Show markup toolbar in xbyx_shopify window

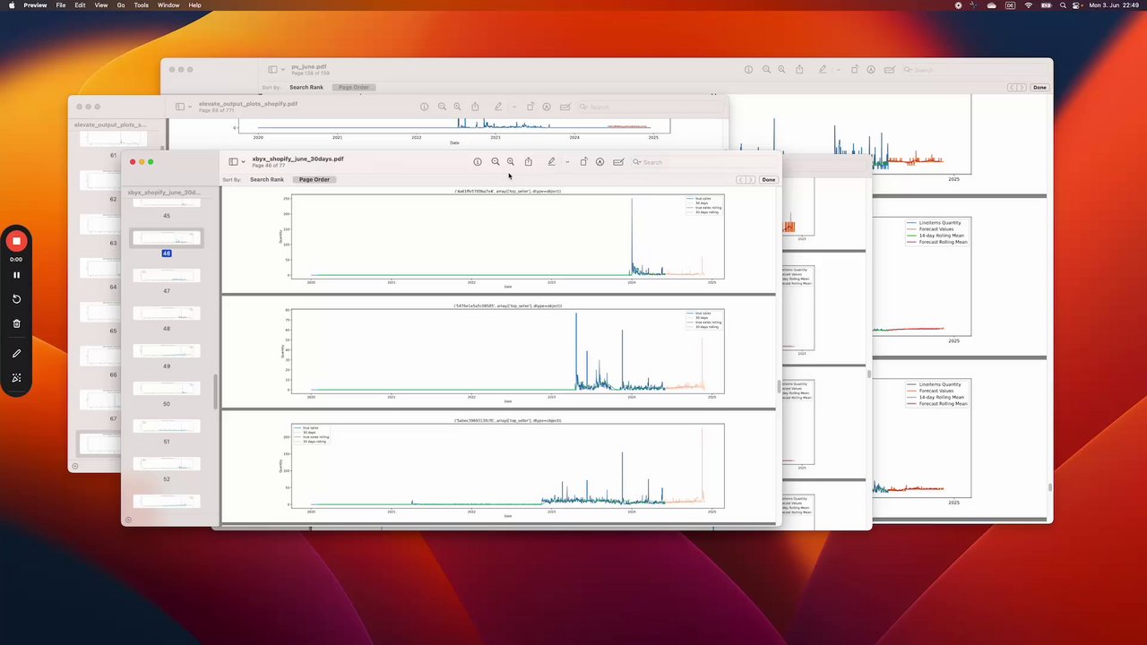coord(599,162)
